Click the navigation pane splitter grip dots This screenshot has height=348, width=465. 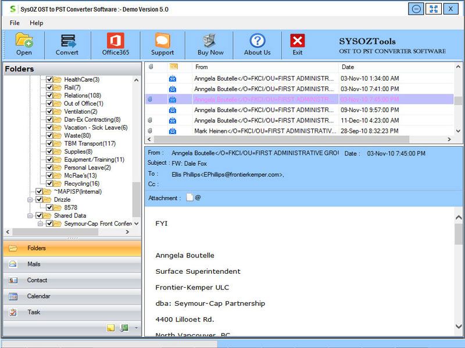[73, 238]
